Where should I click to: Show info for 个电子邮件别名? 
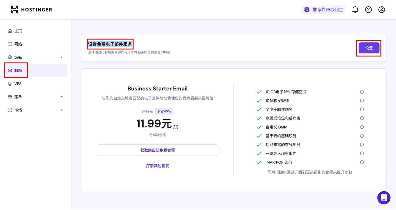pos(362,110)
